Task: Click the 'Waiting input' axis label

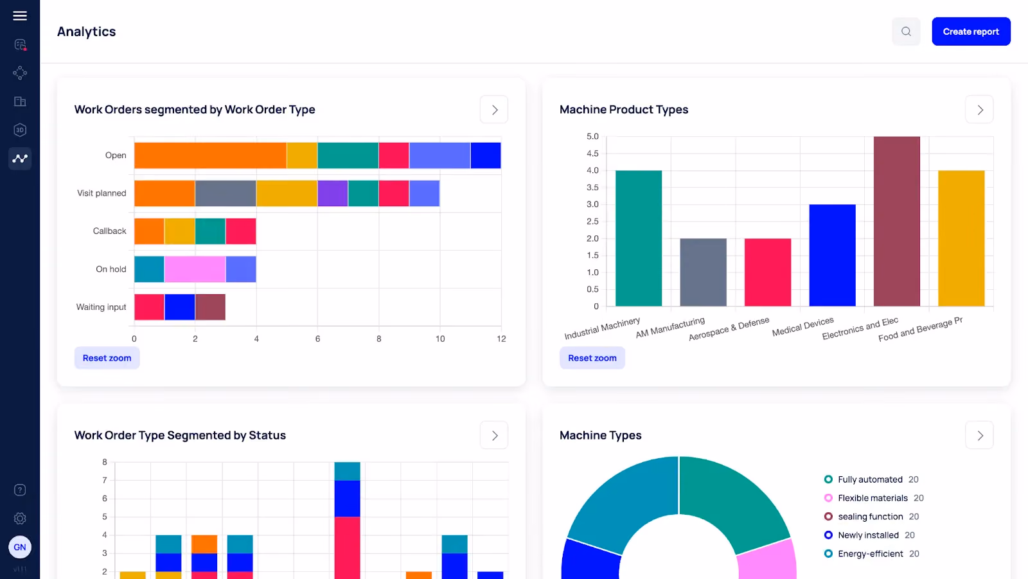Action: click(101, 307)
